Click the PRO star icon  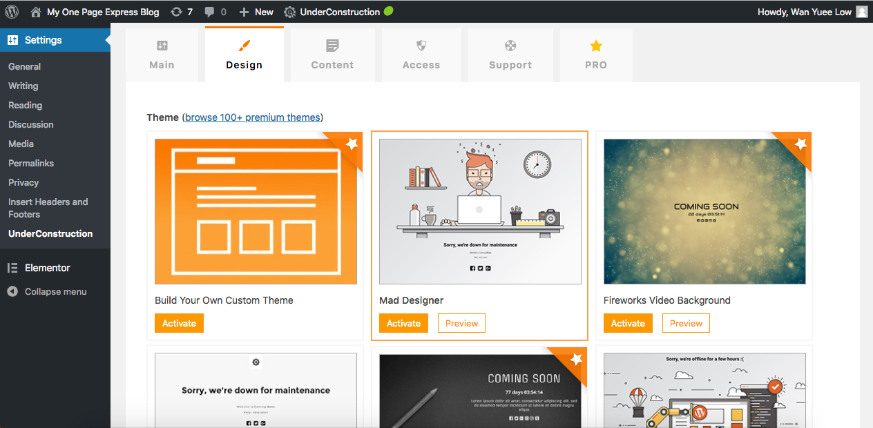[x=596, y=46]
